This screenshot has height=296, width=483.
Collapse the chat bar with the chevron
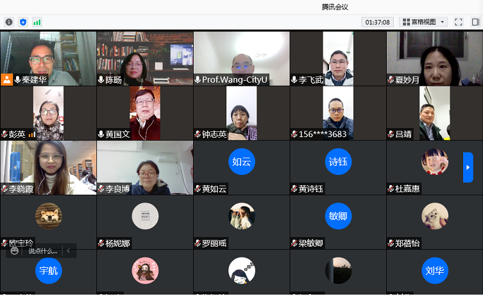click(69, 251)
